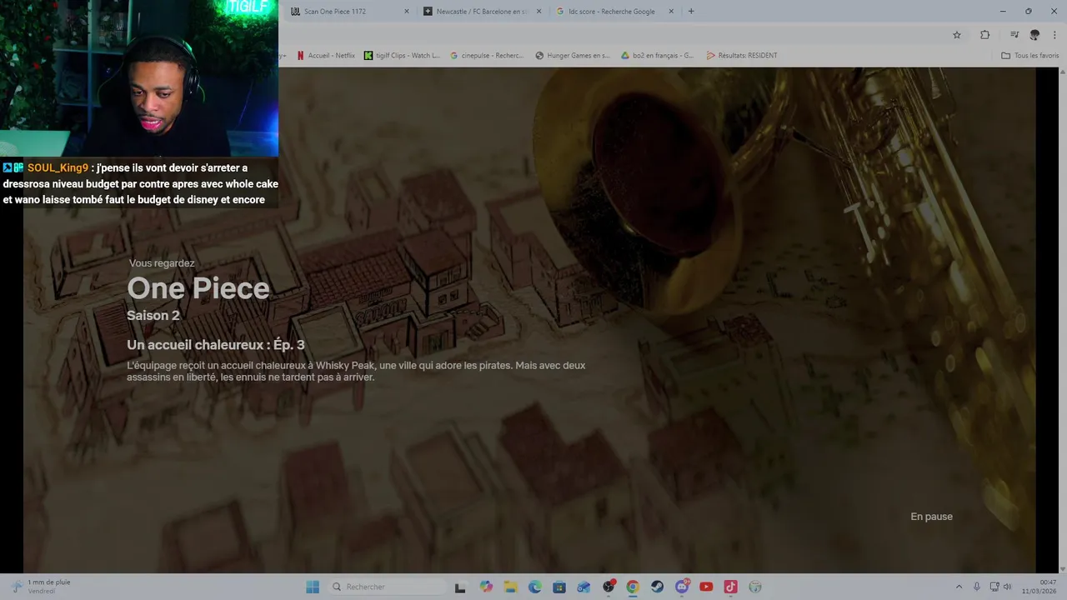Viewport: 1067px width, 600px height.
Task: Close the Newcastle / FC Barcelone tab
Action: (539, 12)
